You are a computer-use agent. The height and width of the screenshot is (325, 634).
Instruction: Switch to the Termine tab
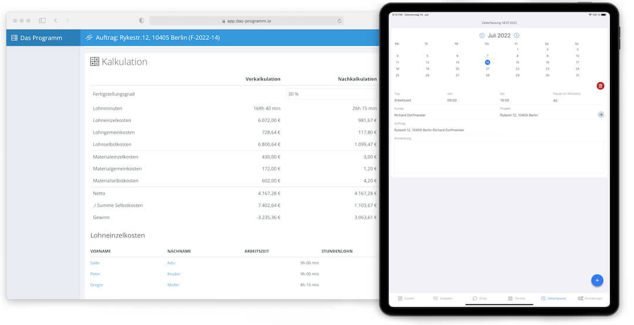(x=517, y=299)
